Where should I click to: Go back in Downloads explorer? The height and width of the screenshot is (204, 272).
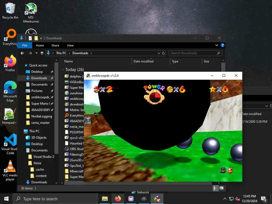click(22, 53)
